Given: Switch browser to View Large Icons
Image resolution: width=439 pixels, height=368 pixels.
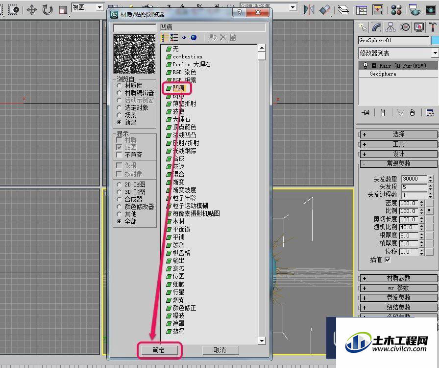Looking at the screenshot, I should (194, 37).
